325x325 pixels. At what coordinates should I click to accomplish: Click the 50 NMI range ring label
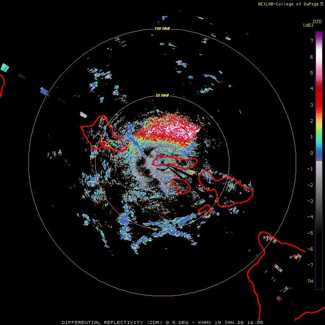[x=162, y=95]
